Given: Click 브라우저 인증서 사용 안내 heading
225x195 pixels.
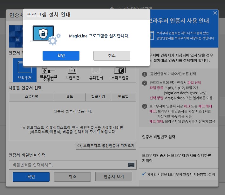Looking at the screenshot, I should [179, 21].
